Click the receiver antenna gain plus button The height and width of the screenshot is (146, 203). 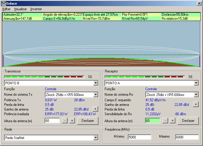tap(196, 104)
